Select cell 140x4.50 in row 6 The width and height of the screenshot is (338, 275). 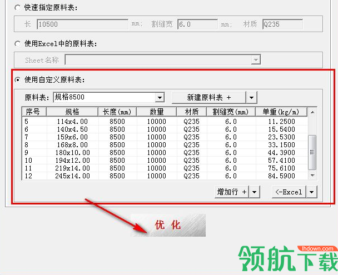[72, 129]
